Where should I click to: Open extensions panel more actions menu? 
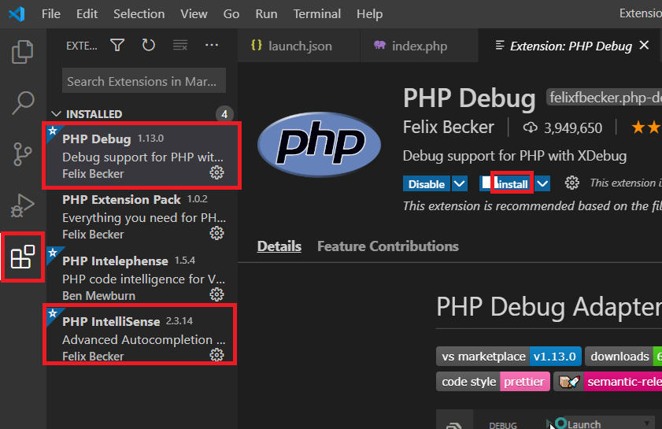(x=212, y=45)
